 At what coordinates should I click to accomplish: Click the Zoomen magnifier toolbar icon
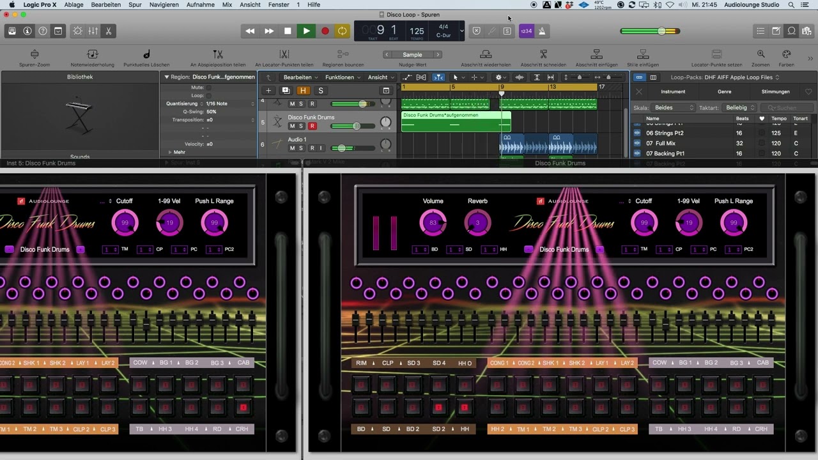pyautogui.click(x=760, y=55)
